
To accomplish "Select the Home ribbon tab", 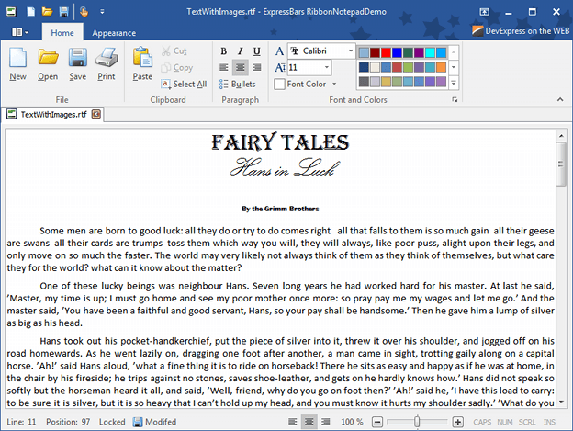I will (x=62, y=32).
